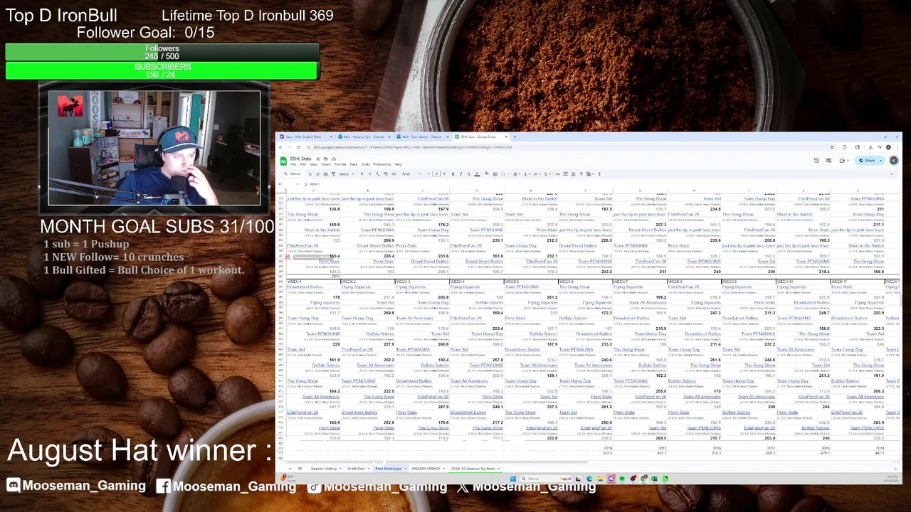This screenshot has width=911, height=512.
Task: Start a Meet call from camera icon
Action: point(842,161)
